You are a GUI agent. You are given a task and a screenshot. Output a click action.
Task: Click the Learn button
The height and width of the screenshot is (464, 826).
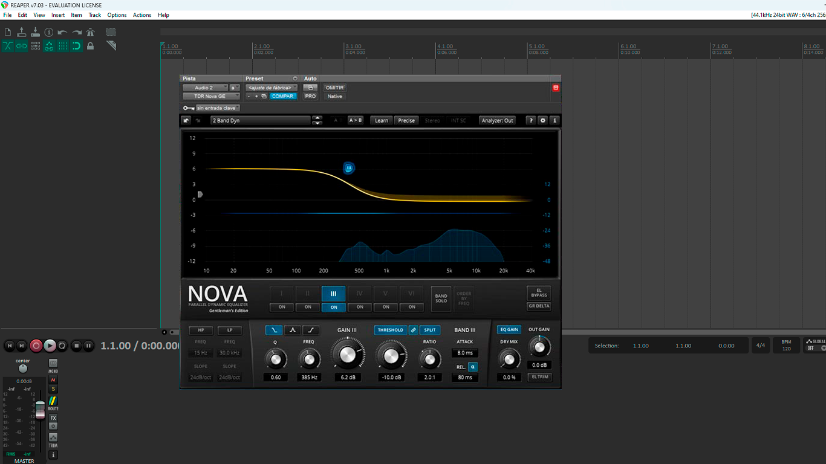[382, 120]
